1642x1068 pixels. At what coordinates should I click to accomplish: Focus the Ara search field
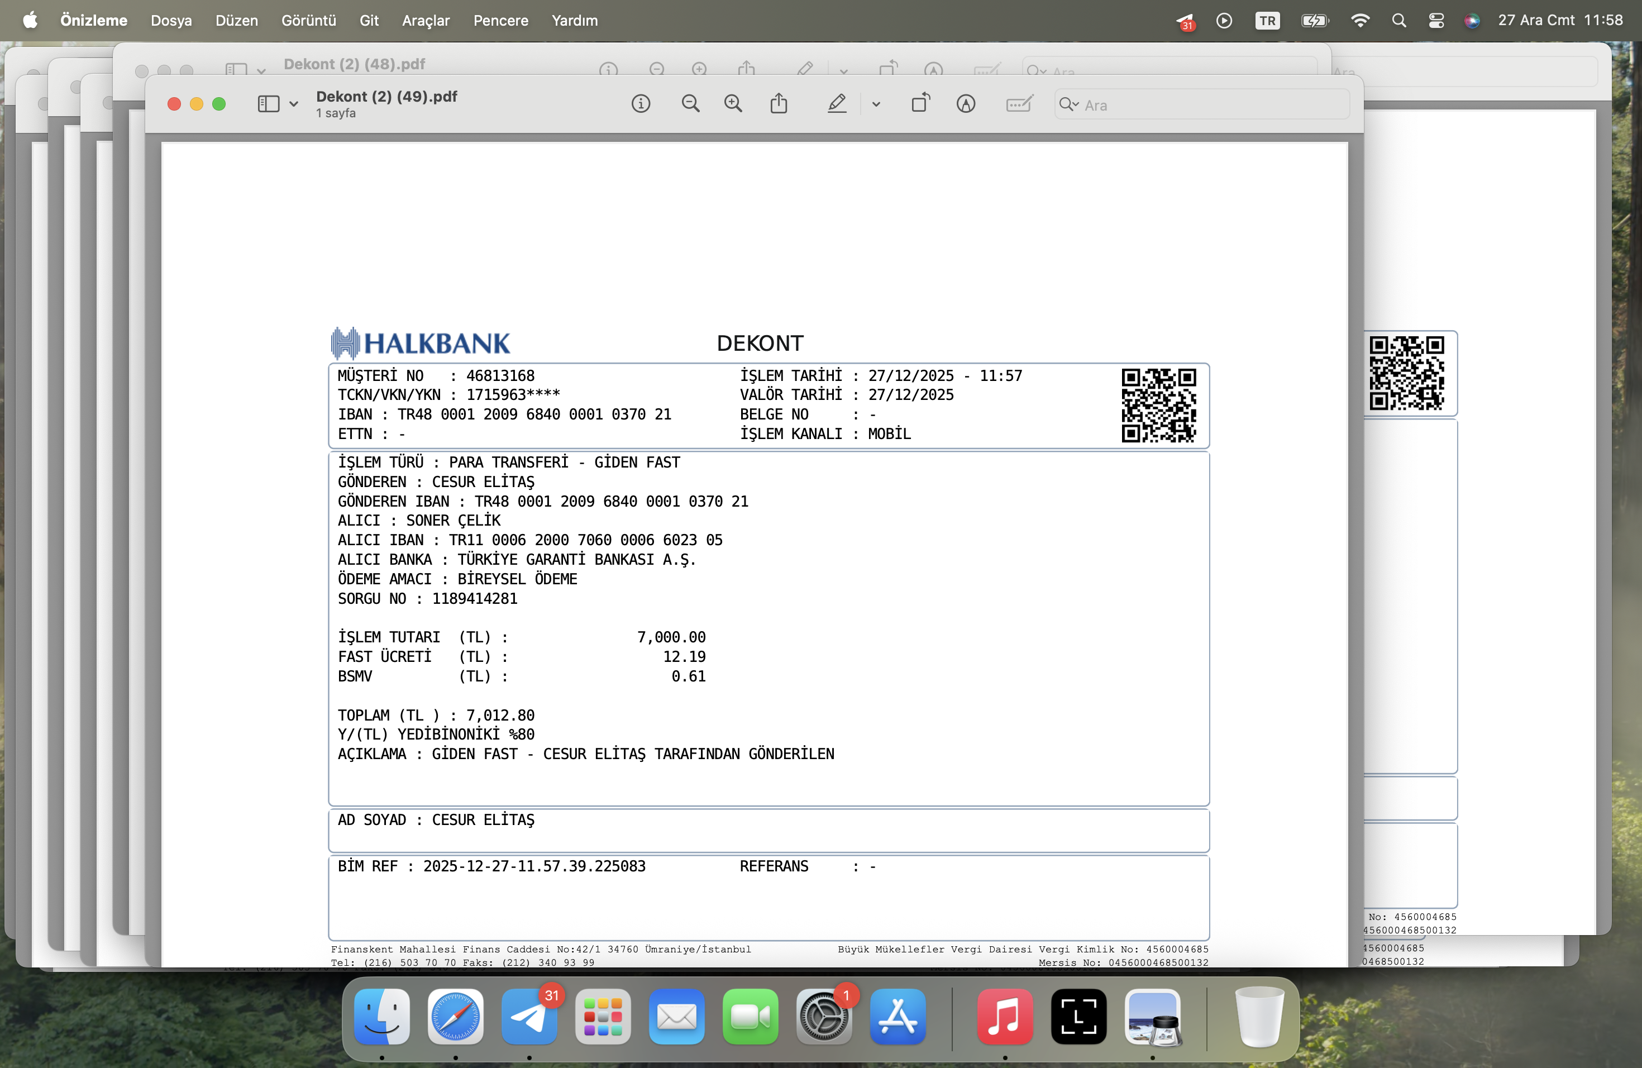pos(1202,105)
